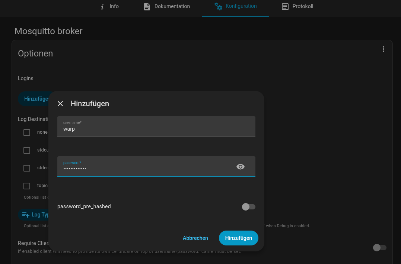The height and width of the screenshot is (264, 401).
Task: Click the 'Mosquitto broker' heading
Action: point(49,31)
